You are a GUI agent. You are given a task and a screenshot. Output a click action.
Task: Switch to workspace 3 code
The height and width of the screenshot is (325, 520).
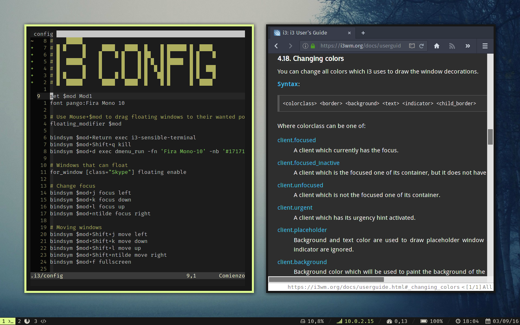[x=40, y=321]
